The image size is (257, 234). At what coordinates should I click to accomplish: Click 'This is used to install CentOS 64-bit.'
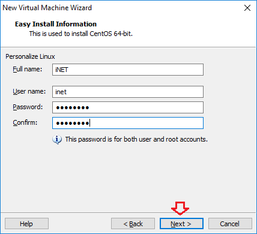coord(81,34)
